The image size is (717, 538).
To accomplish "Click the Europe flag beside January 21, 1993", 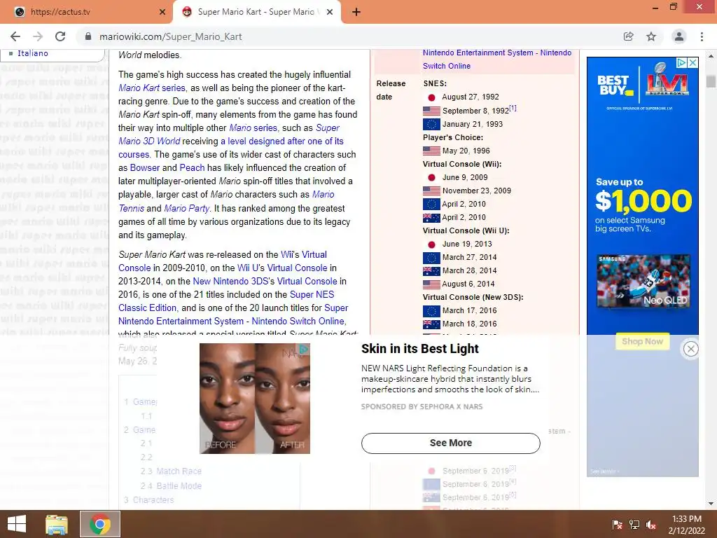I will click(x=431, y=124).
